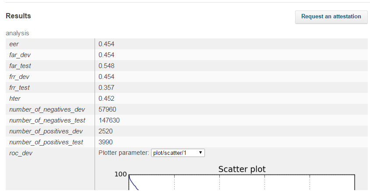This screenshot has width=370, height=191.
Task: Click the number_of_negatives_dev label
Action: coord(47,109)
